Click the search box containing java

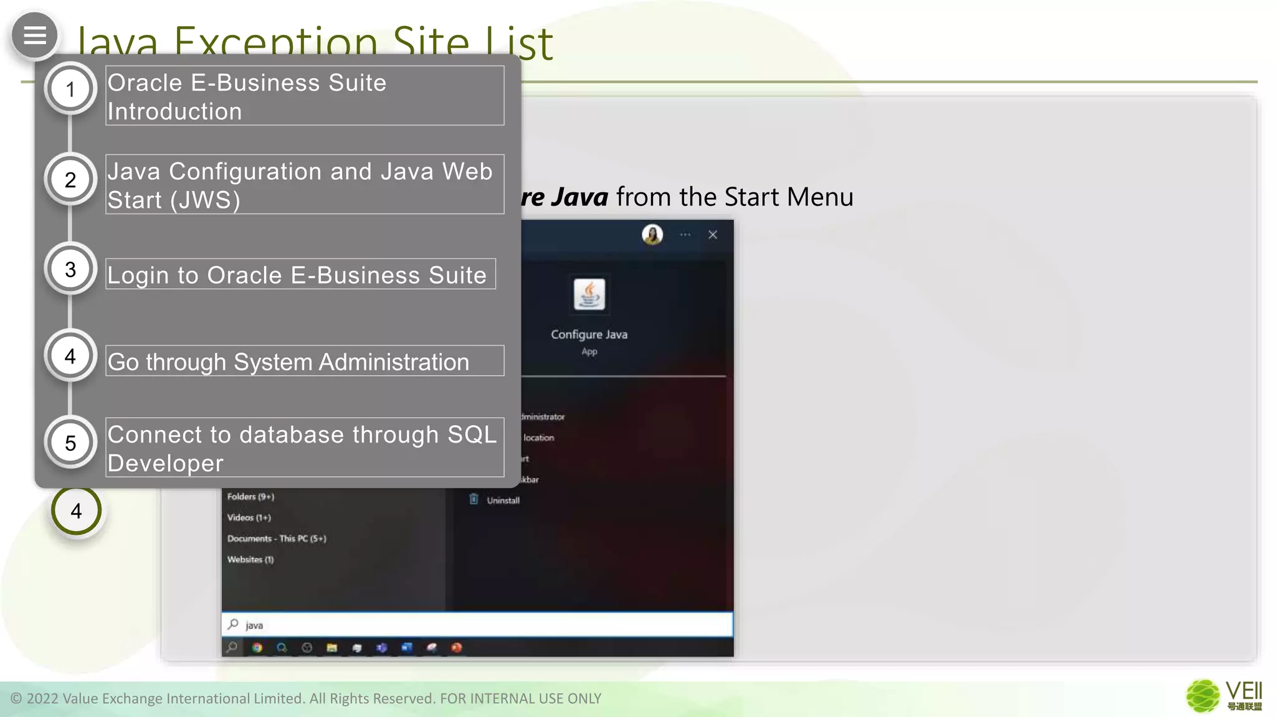[477, 624]
